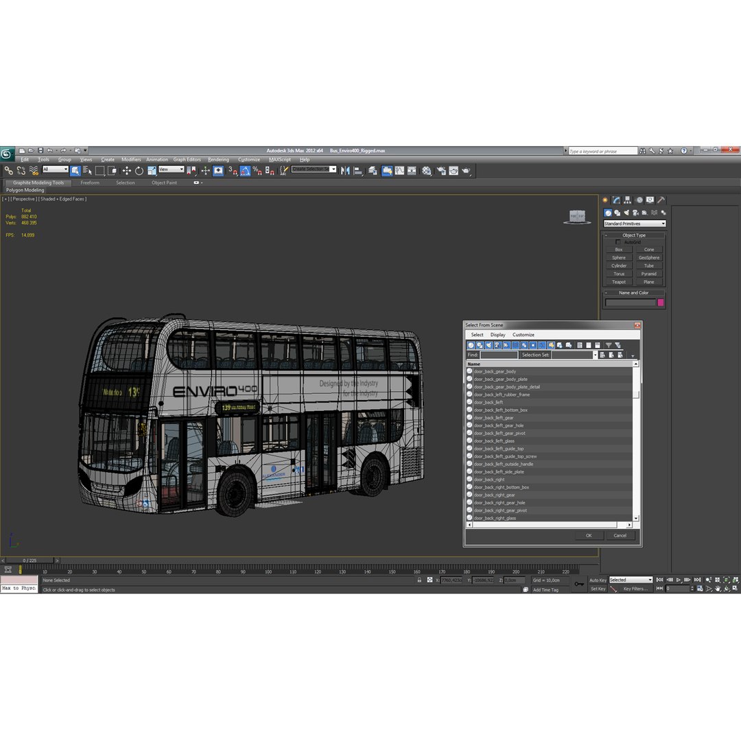Click the Bind to Space Warp icon
The width and height of the screenshot is (741, 741).
pos(34,171)
